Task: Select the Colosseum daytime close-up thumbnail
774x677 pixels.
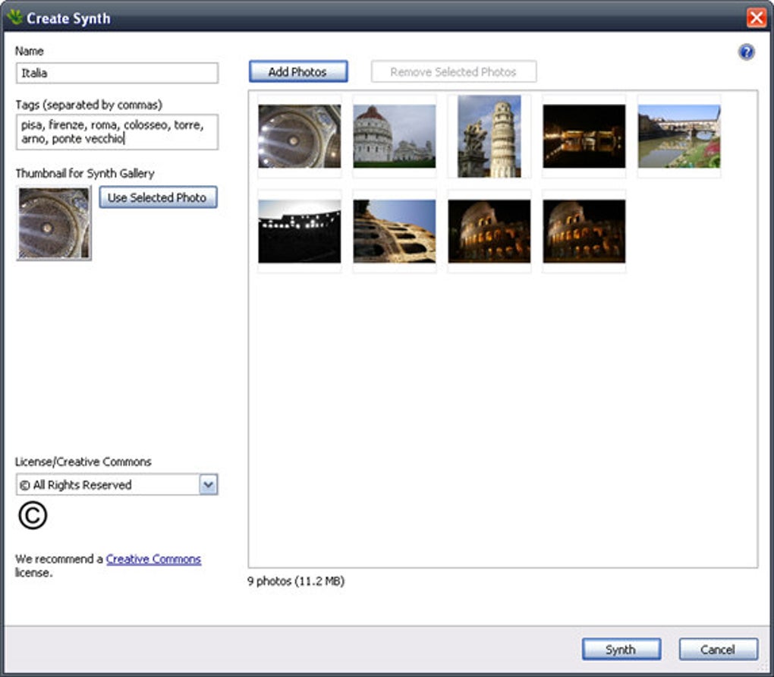Action: click(395, 231)
